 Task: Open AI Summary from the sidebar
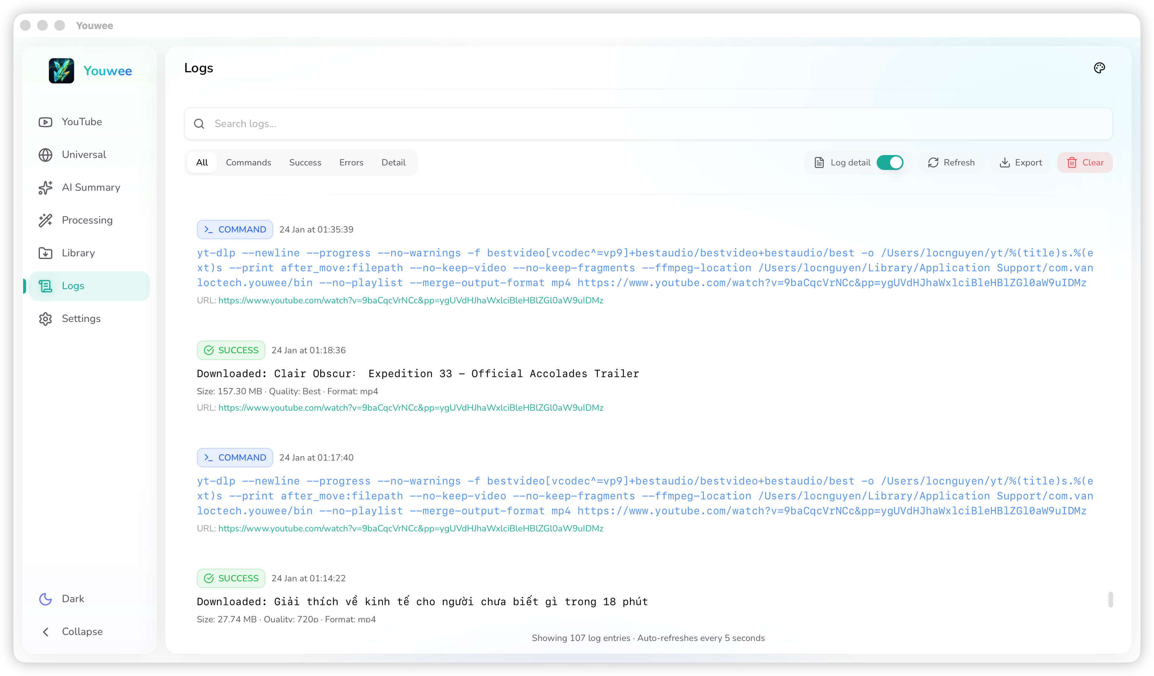click(x=91, y=187)
